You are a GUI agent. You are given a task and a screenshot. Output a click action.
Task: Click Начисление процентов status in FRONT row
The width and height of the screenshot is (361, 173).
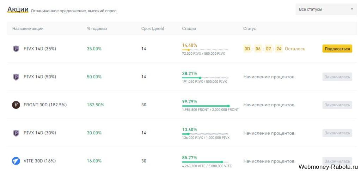(x=269, y=105)
